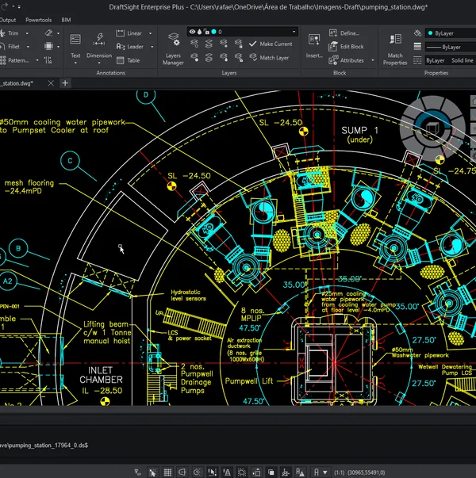This screenshot has width=476, height=478.
Task: Click annotation visibility icon with warning triangle
Action: click(x=300, y=472)
